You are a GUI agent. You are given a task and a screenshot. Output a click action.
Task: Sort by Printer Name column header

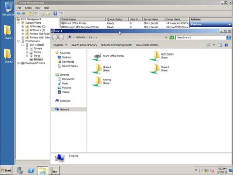83,19
